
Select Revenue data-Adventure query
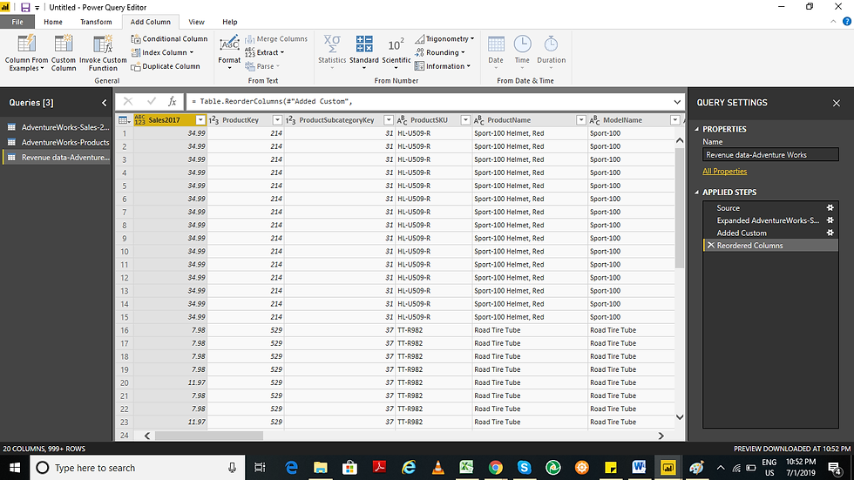(x=57, y=158)
